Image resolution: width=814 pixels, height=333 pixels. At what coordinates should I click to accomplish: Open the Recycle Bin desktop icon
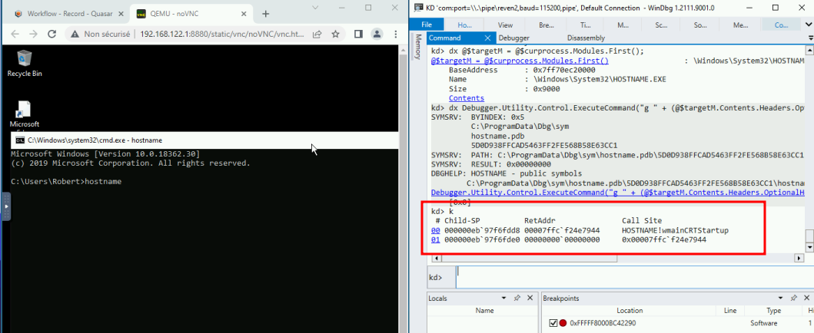[25, 63]
